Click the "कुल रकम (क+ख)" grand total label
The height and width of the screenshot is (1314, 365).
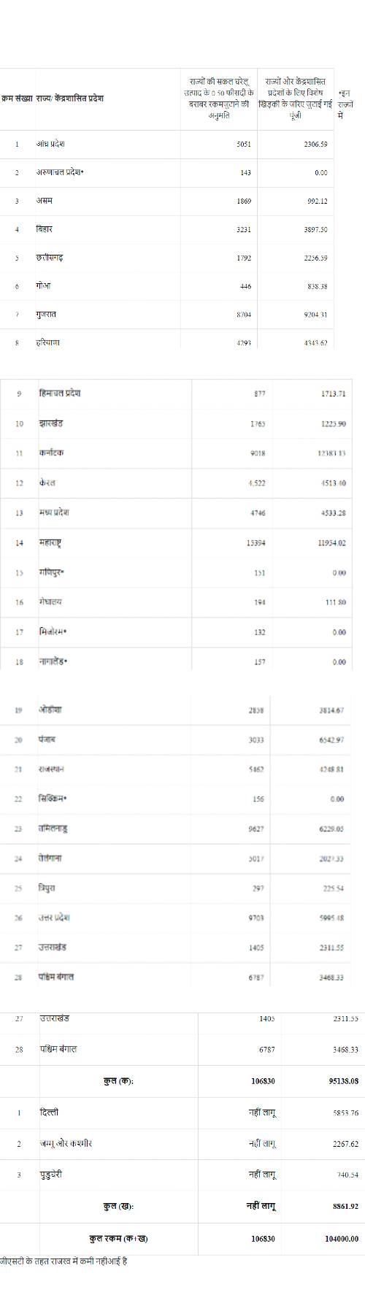pyautogui.click(x=118, y=1239)
